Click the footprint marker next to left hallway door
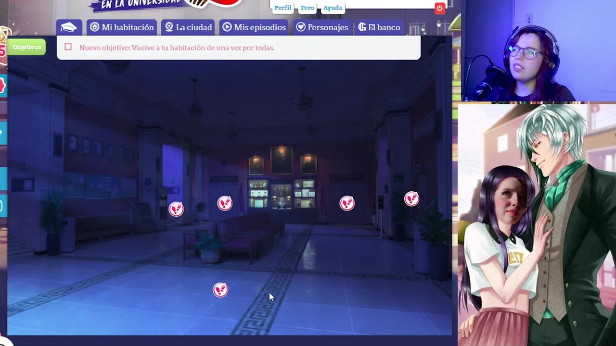This screenshot has height=346, width=616. point(176,209)
